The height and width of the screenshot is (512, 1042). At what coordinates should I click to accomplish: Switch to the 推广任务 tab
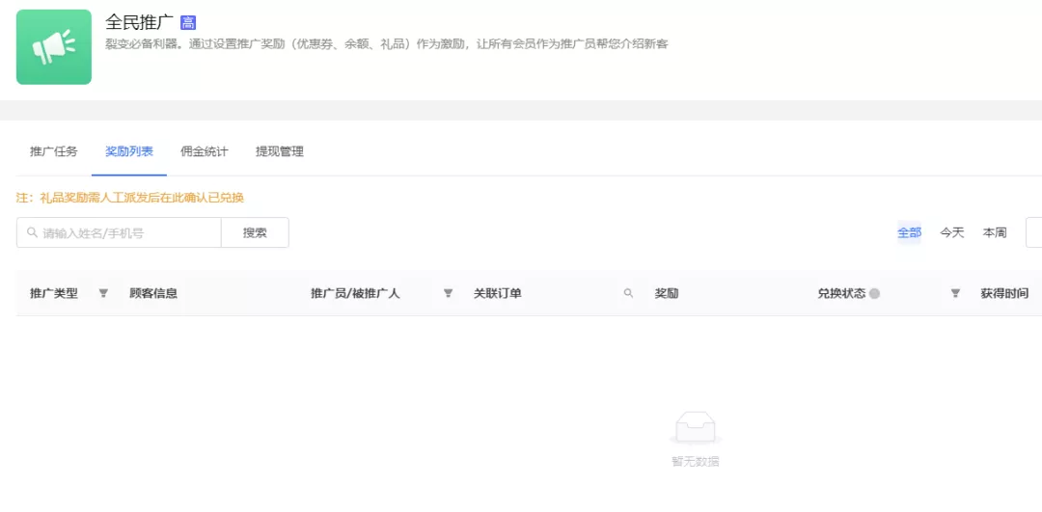pos(54,151)
